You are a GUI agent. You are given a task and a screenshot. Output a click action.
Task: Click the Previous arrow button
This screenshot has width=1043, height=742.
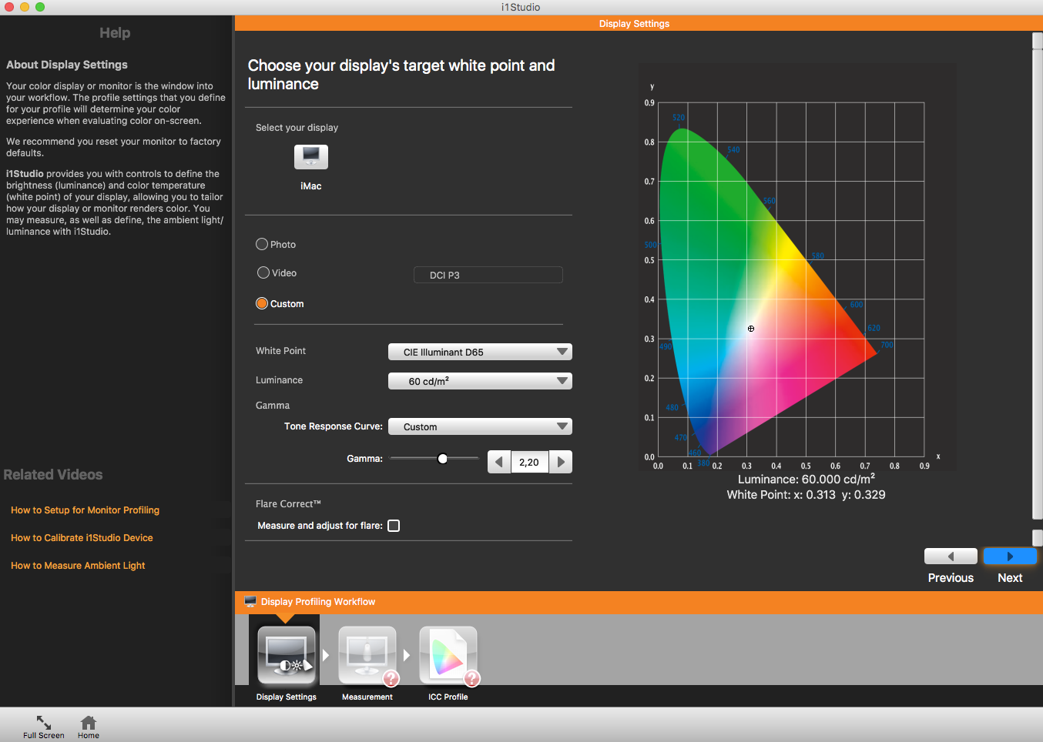[x=951, y=556]
